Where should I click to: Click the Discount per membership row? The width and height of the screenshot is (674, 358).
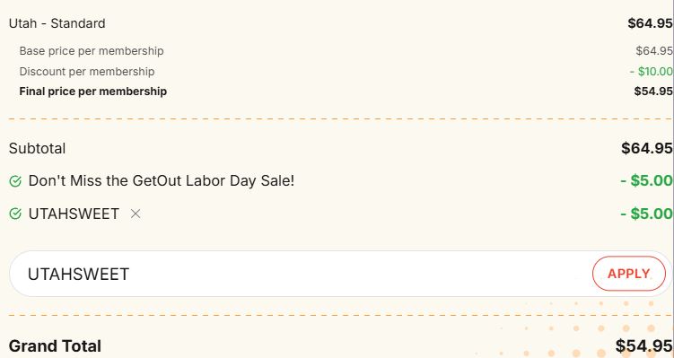[340, 72]
